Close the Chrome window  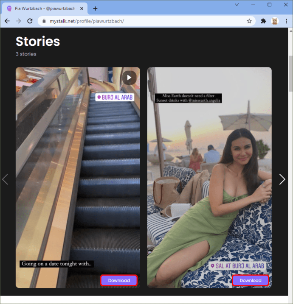click(286, 5)
